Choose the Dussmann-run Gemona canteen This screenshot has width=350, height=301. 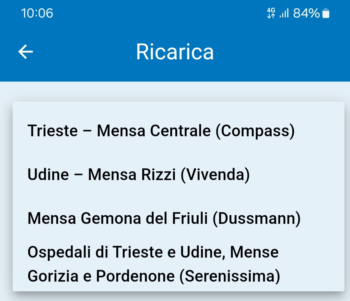tap(178, 218)
